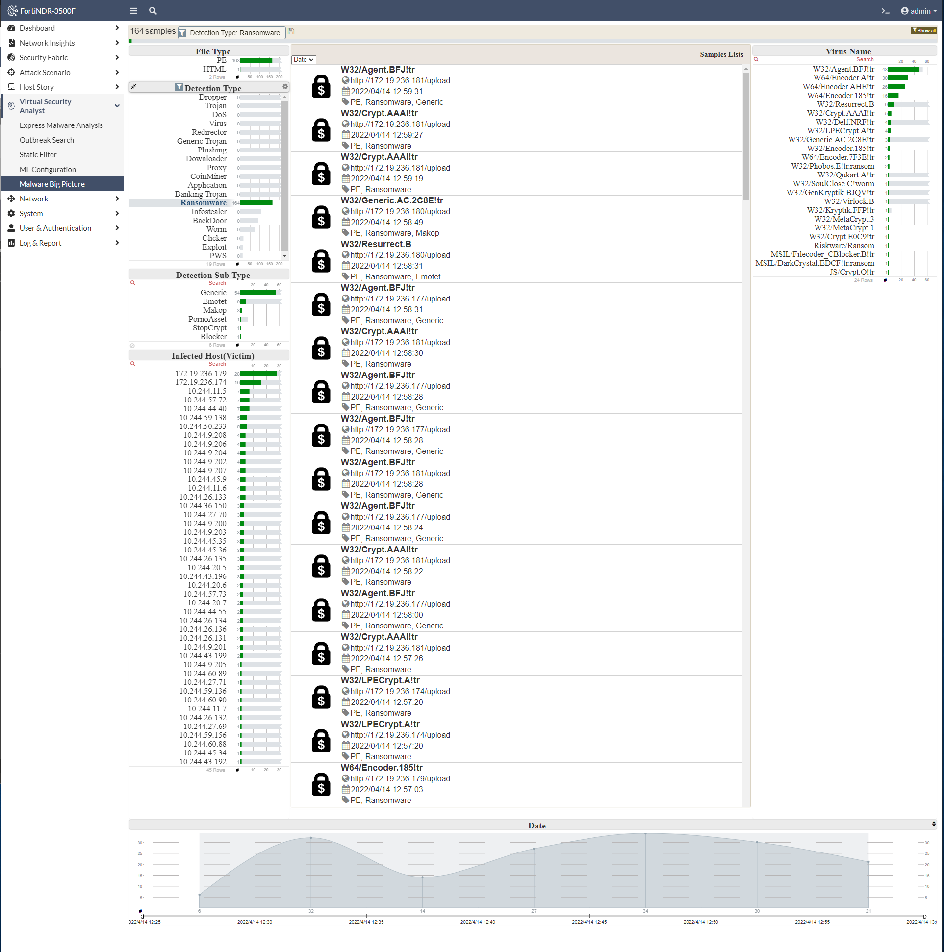Open the admin account dropdown
Image resolution: width=944 pixels, height=952 pixels.
(x=918, y=10)
